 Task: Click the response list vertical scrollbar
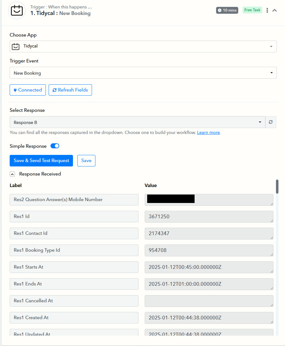(x=277, y=187)
